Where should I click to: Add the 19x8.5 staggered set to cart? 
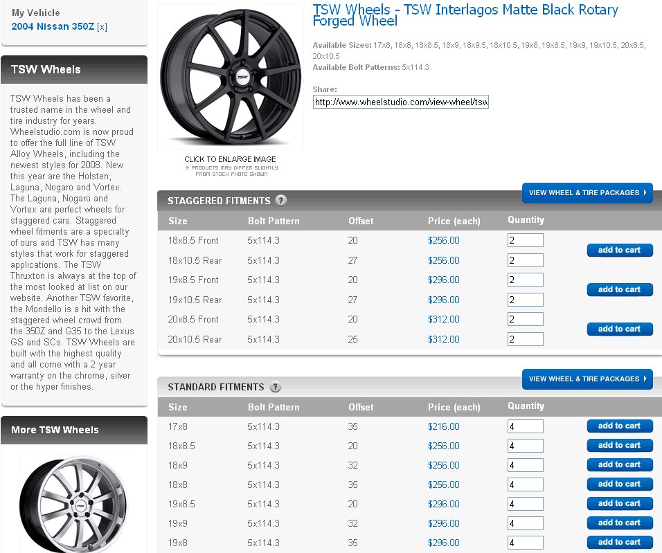619,290
